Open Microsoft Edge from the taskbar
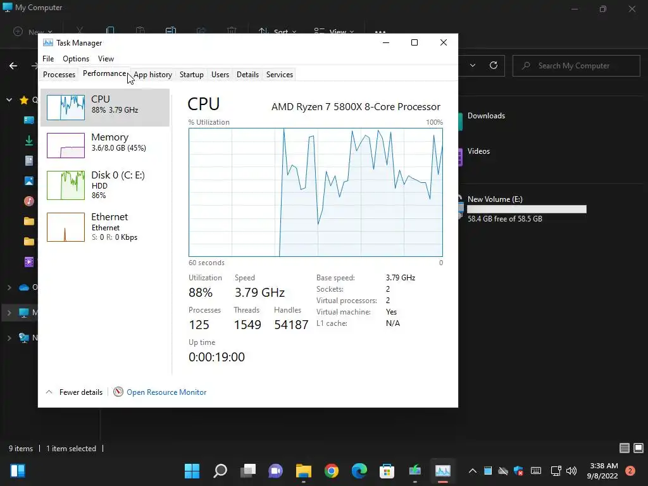The width and height of the screenshot is (648, 486). (359, 471)
